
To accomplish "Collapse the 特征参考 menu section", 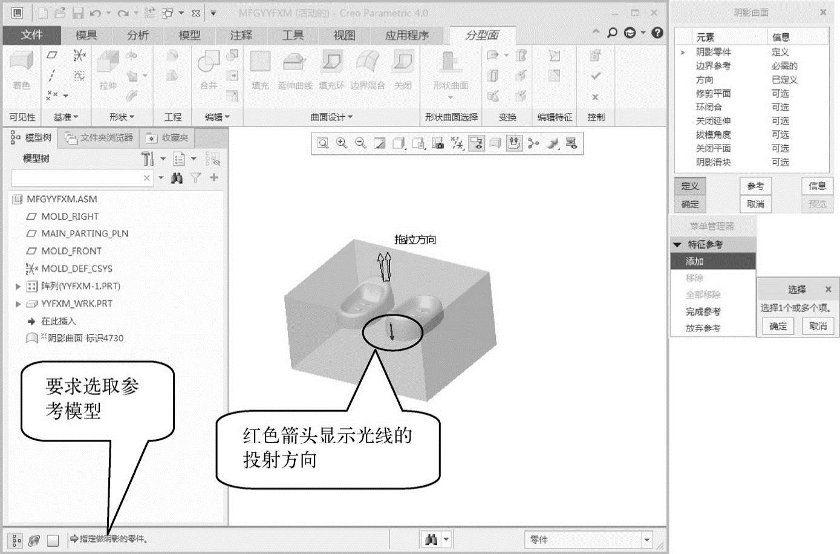I will [677, 245].
